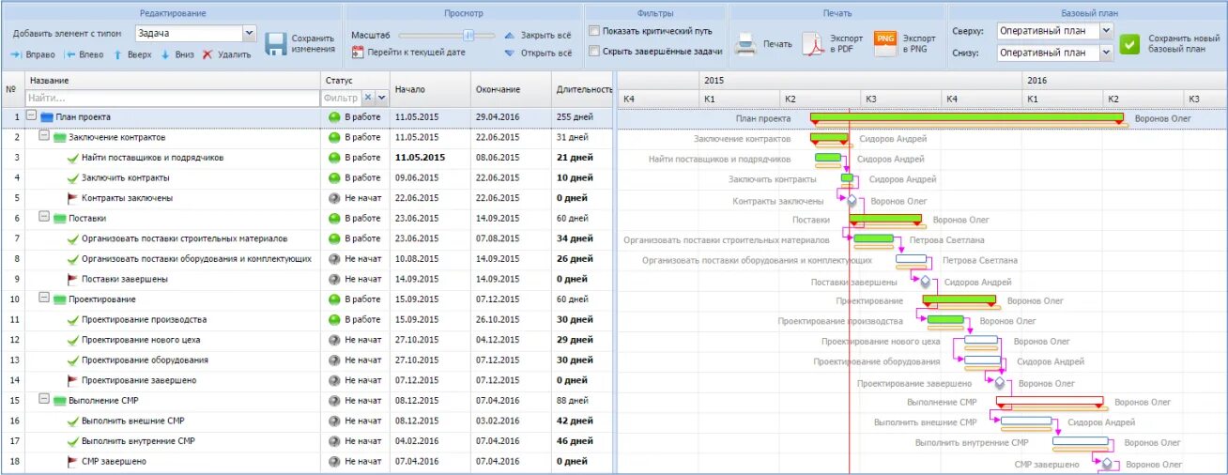1228x475 pixels.
Task: Click the milestone diamond for Проектирование завершено
Action: point(999,383)
